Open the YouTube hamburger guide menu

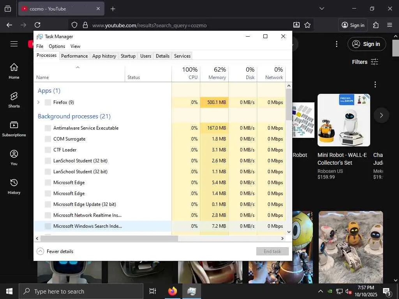[14, 44]
